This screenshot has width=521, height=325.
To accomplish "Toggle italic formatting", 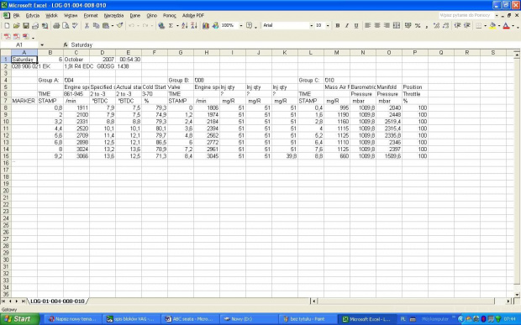I will pyautogui.click(x=347, y=25).
